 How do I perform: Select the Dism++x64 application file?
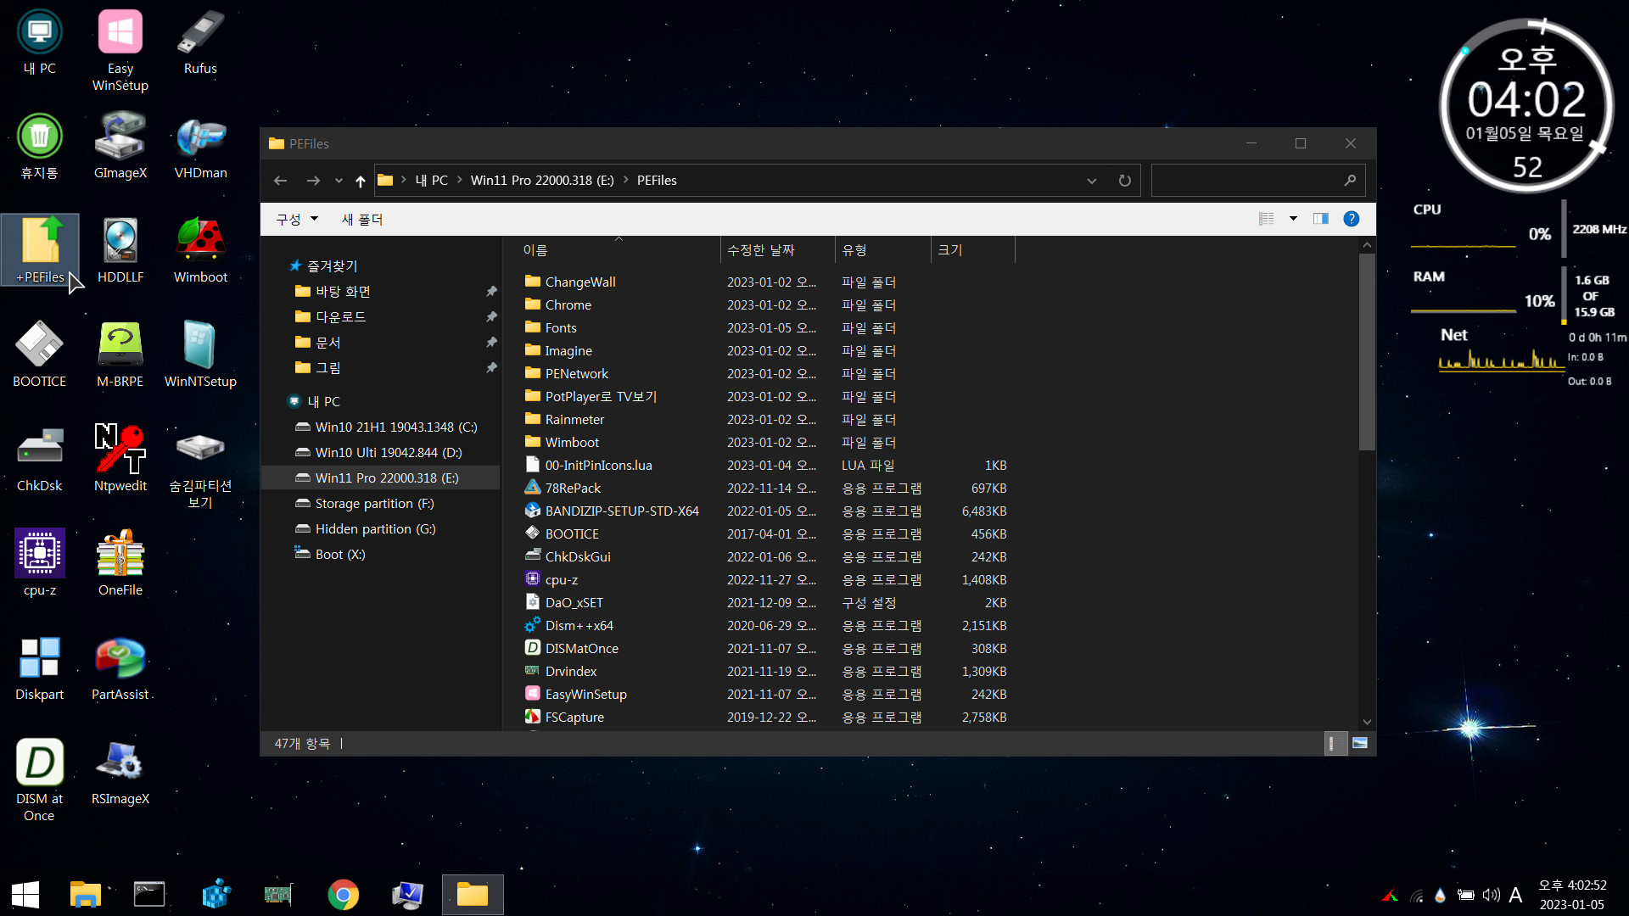click(x=579, y=625)
